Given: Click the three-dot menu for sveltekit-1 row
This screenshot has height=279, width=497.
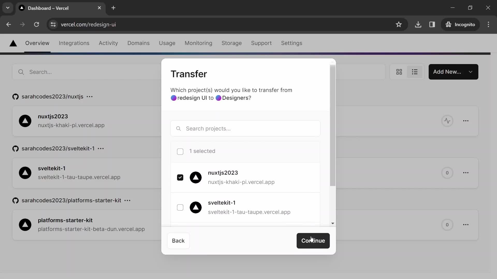Looking at the screenshot, I should 466,173.
